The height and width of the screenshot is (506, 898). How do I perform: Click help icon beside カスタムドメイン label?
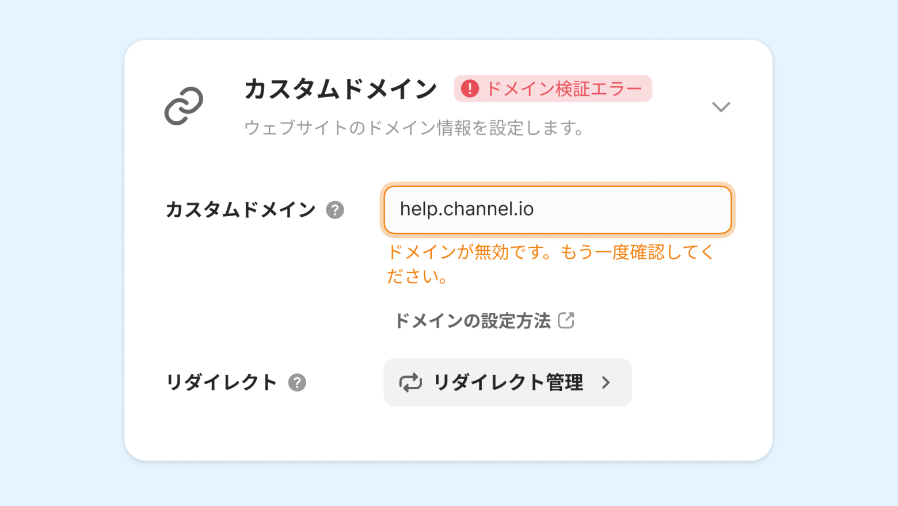click(x=335, y=210)
